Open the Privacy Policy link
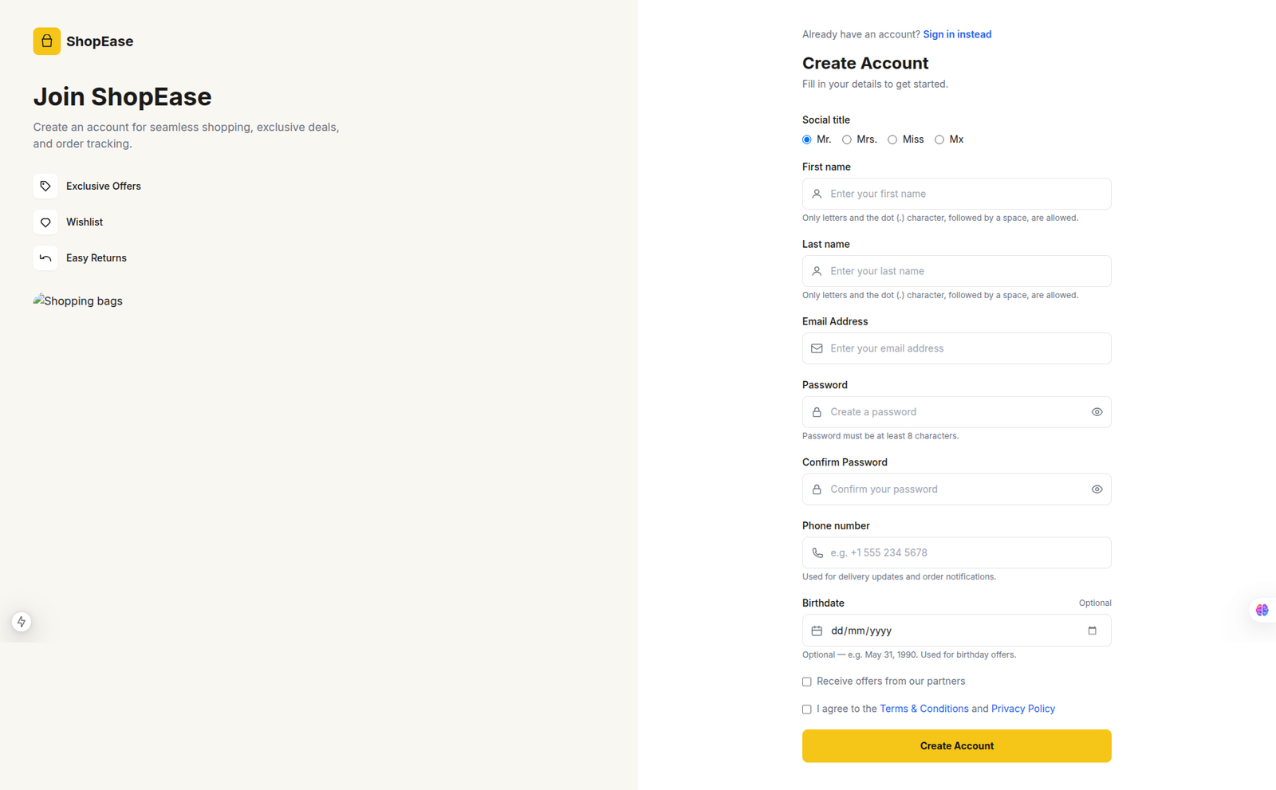Viewport: 1276px width, 790px height. (x=1022, y=709)
